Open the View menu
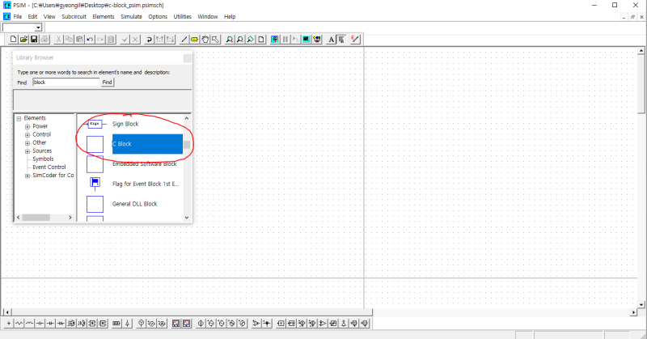 (x=49, y=16)
